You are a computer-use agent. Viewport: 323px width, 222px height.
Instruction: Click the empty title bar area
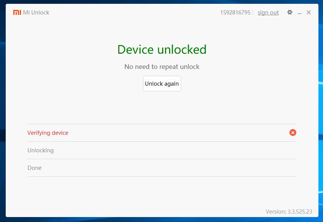133,13
